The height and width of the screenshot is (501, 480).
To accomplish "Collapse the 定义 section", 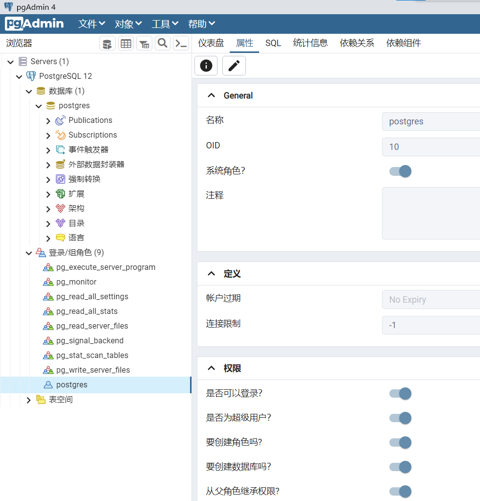I will pos(211,274).
